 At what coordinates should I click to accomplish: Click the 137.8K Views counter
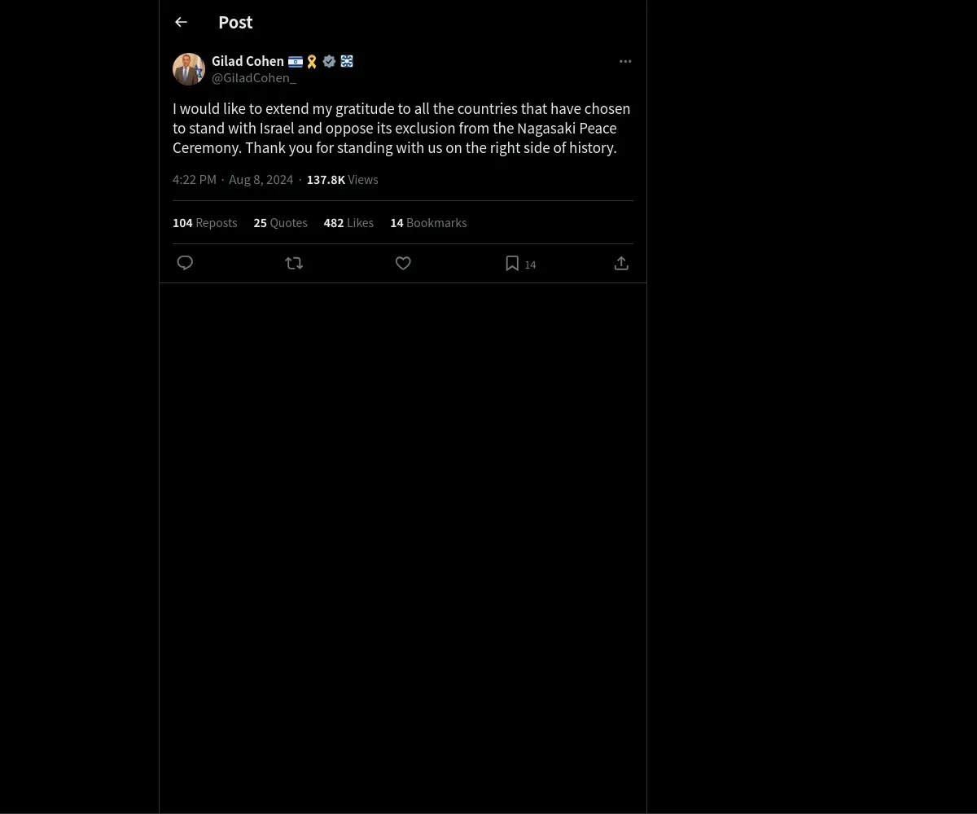click(x=342, y=180)
